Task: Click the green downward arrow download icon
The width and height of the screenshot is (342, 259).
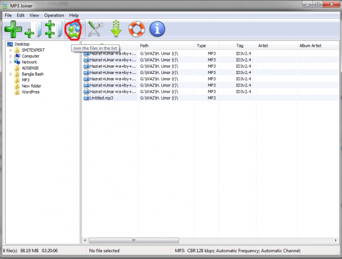Action: tap(116, 28)
